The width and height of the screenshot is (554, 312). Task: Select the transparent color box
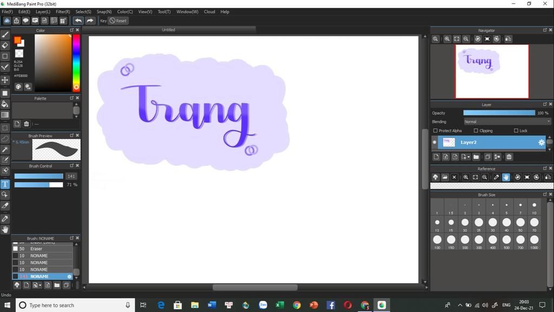19,54
